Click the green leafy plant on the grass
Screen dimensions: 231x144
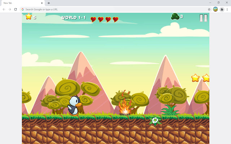(170, 110)
